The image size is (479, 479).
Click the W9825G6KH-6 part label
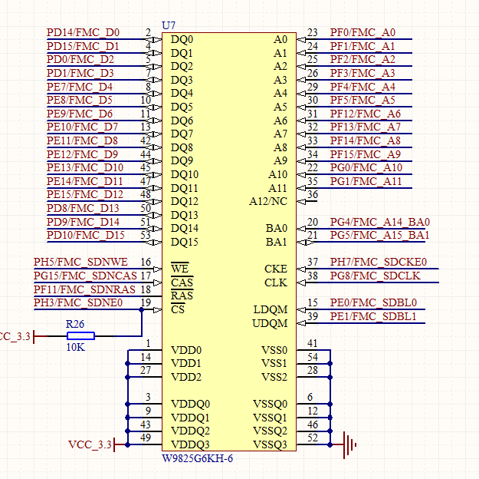click(x=197, y=458)
